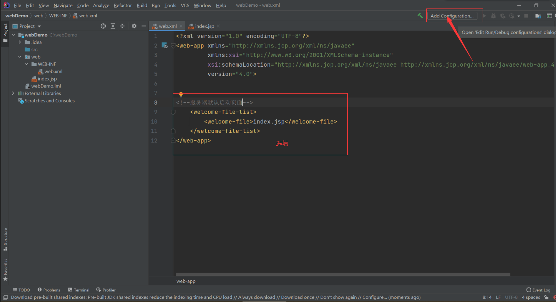
Task: Open the Refactor menu
Action: pos(123,5)
